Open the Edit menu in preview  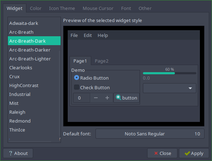pos(88,36)
